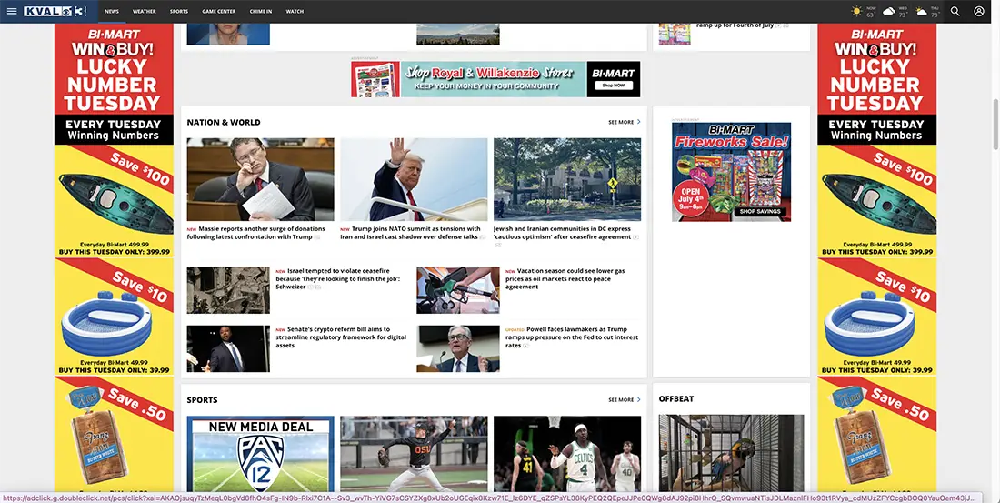This screenshot has height=503, width=1000.
Task: Click Shop Savings on Fireworks Sale ad
Action: click(x=760, y=211)
